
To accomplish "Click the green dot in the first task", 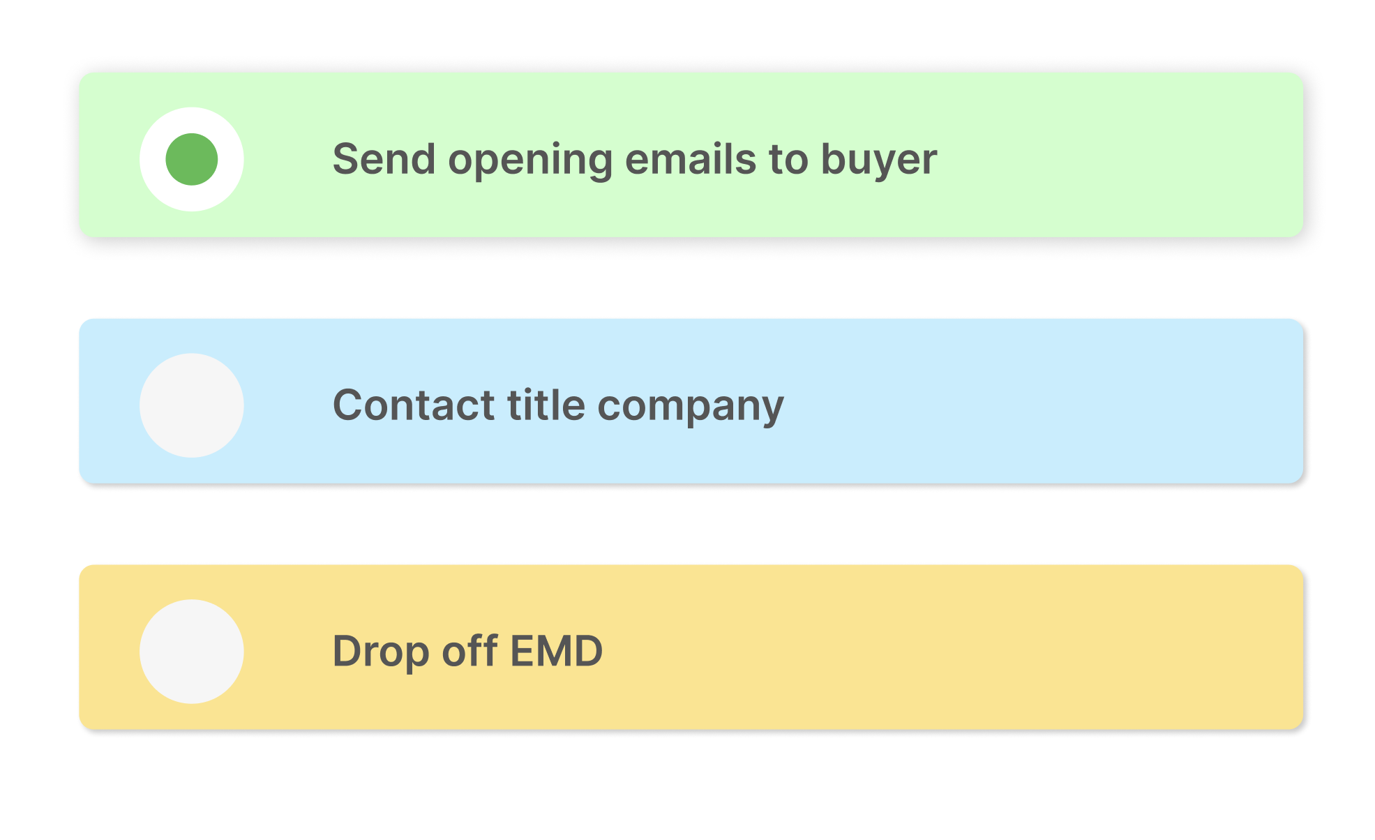I will 191,159.
